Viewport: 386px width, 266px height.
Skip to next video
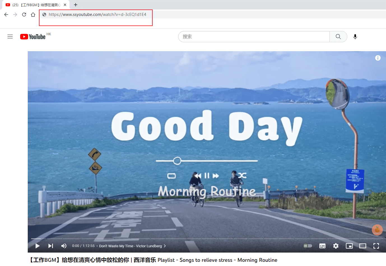[x=51, y=246]
